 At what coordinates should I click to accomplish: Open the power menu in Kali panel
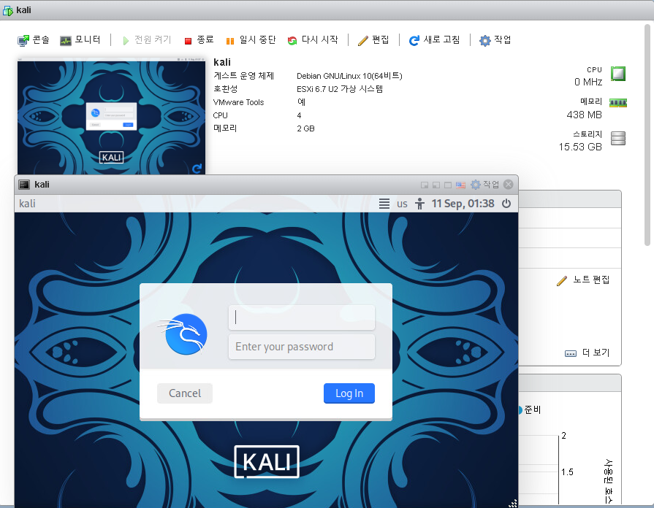506,204
